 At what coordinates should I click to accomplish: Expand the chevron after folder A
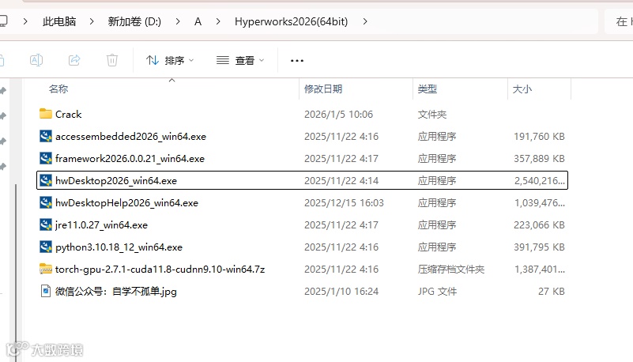218,21
